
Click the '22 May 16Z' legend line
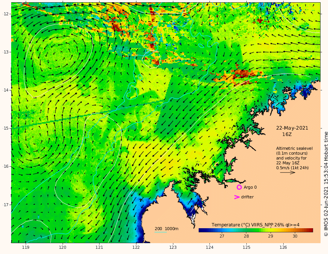pyautogui.click(x=288, y=163)
